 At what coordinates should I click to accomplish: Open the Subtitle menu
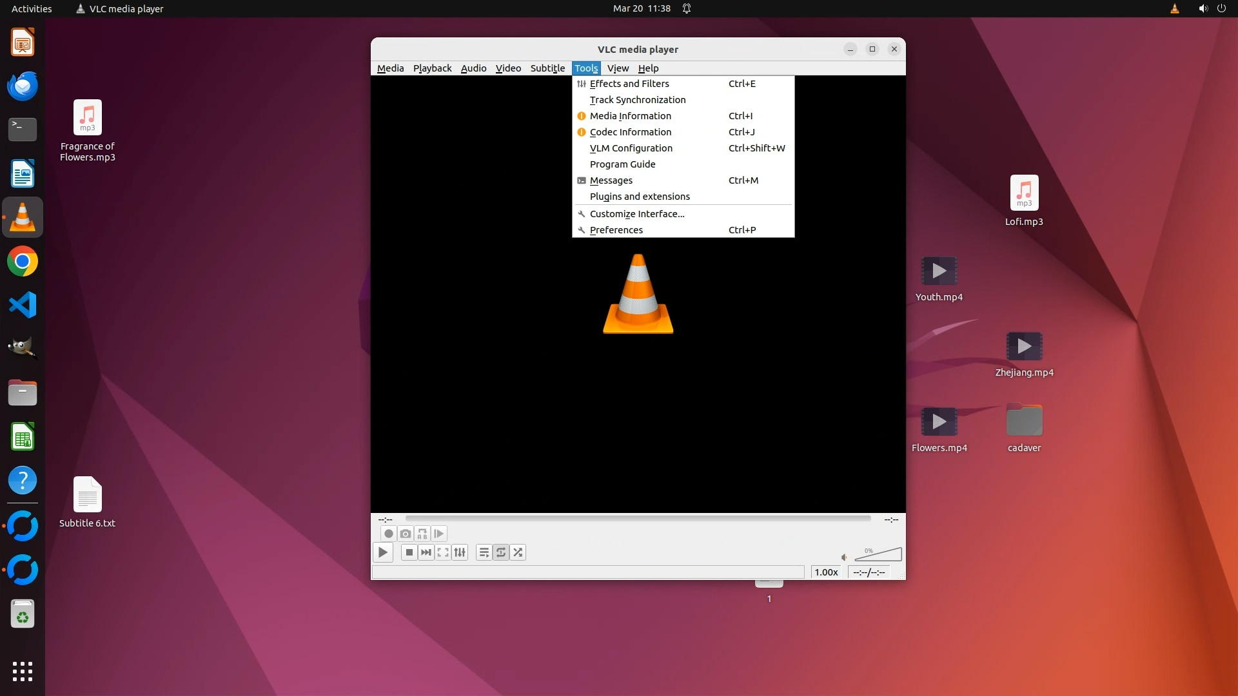tap(547, 68)
